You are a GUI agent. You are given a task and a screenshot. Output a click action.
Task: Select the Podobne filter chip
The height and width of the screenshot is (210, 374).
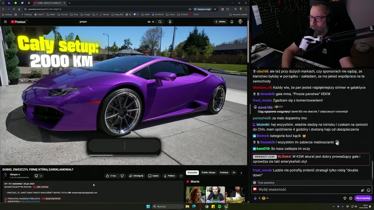pos(224,172)
